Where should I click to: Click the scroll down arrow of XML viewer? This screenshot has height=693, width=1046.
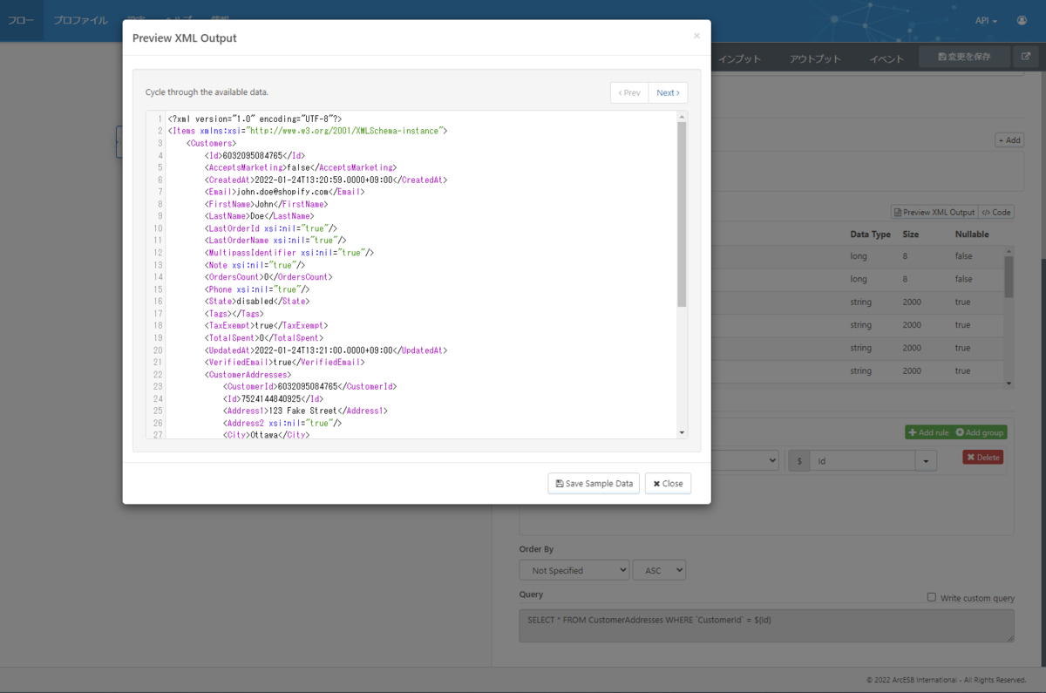(682, 432)
